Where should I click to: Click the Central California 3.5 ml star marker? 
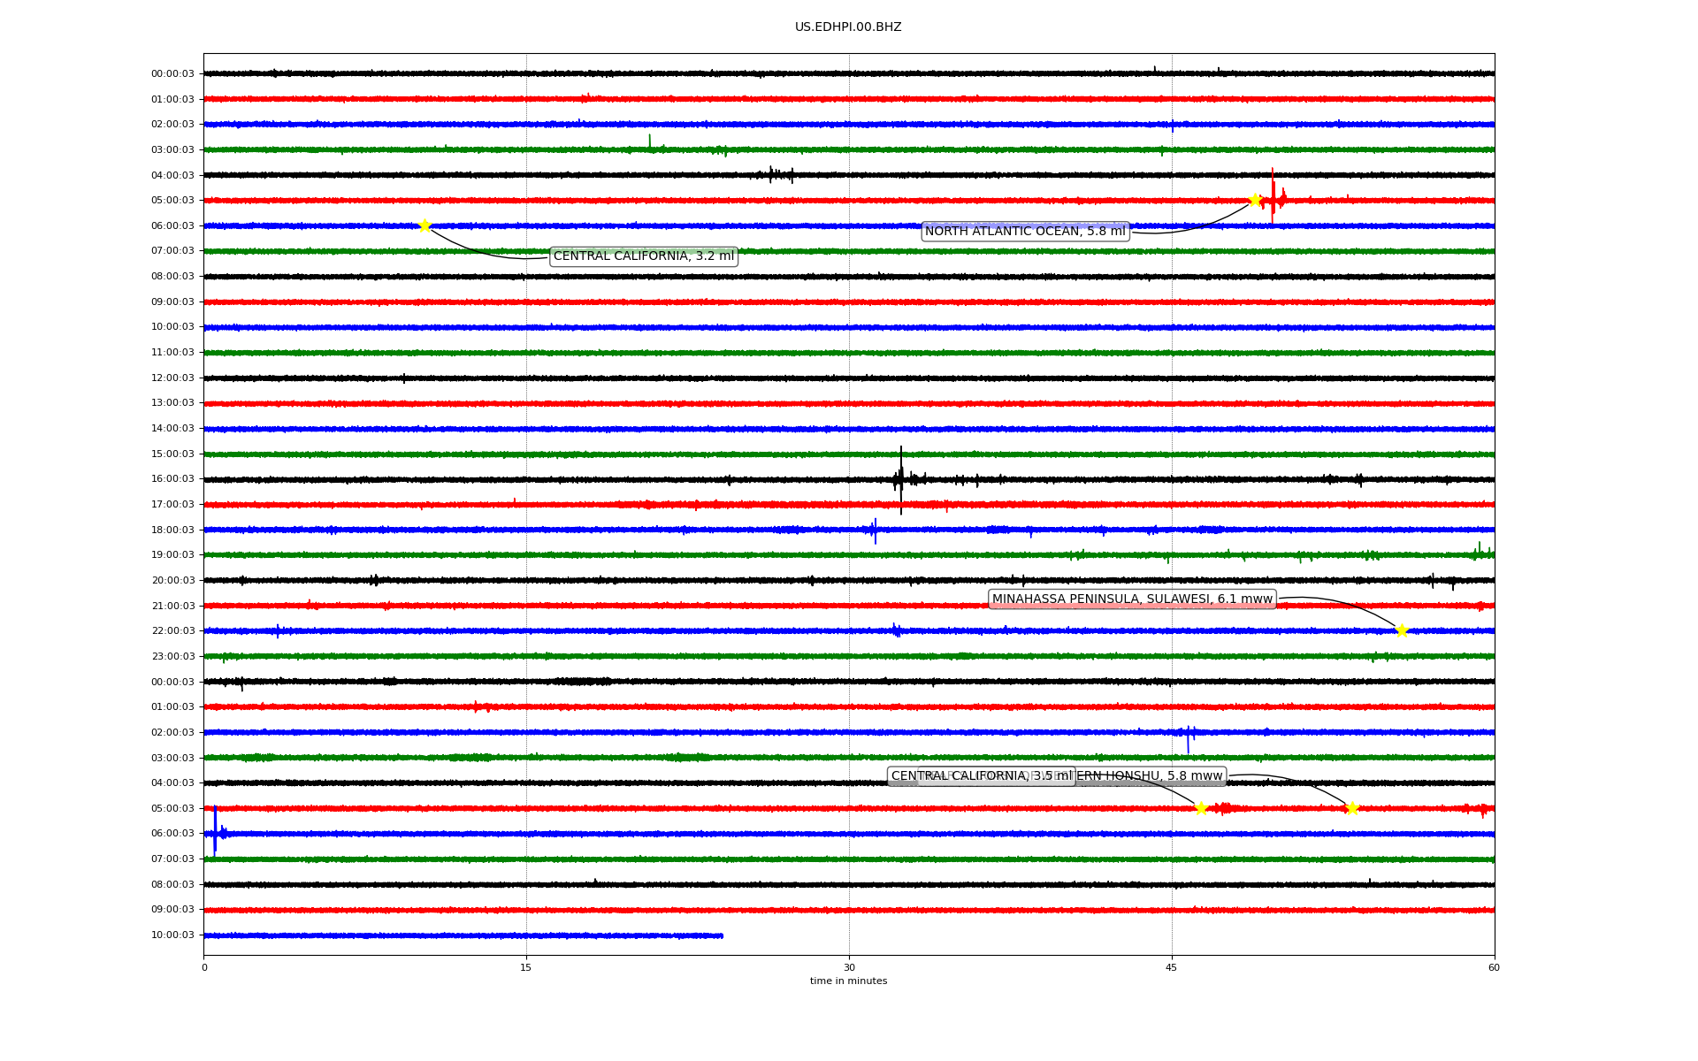pos(1200,808)
